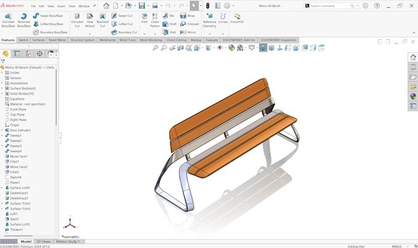This screenshot has width=418, height=248.
Task: Switch to the Surfaces tab
Action: pyautogui.click(x=38, y=40)
